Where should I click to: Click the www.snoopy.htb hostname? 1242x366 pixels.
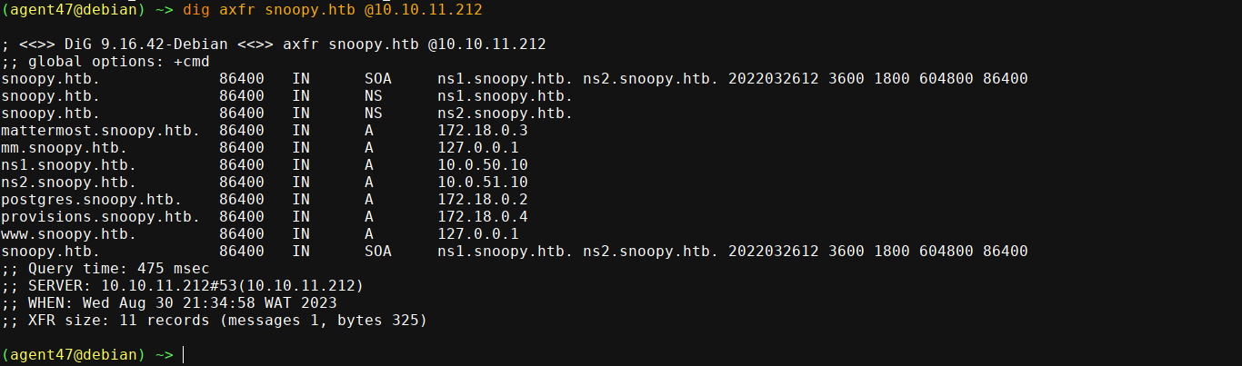click(68, 234)
